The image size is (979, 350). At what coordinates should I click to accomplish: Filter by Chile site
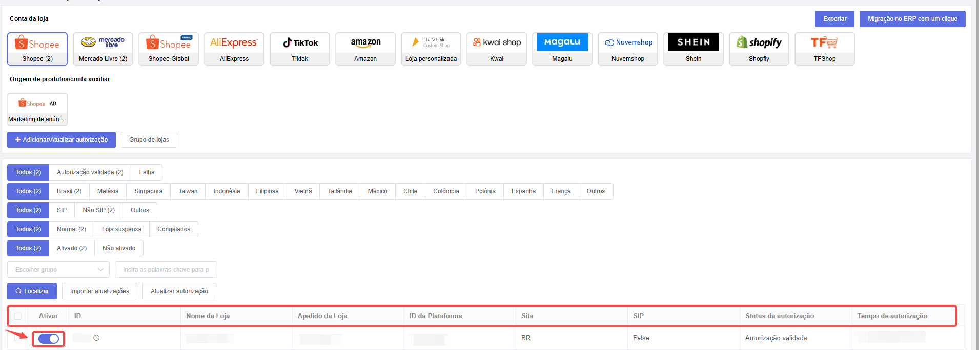(x=411, y=191)
